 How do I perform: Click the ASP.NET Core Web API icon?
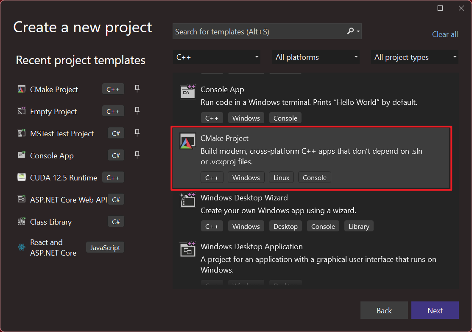pyautogui.click(x=22, y=200)
